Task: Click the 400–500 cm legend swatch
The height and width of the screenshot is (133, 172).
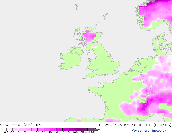Action: point(91,129)
